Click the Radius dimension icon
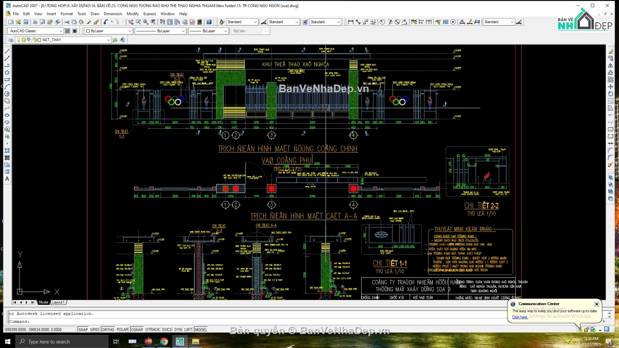619x348 pixels. pyautogui.click(x=382, y=22)
